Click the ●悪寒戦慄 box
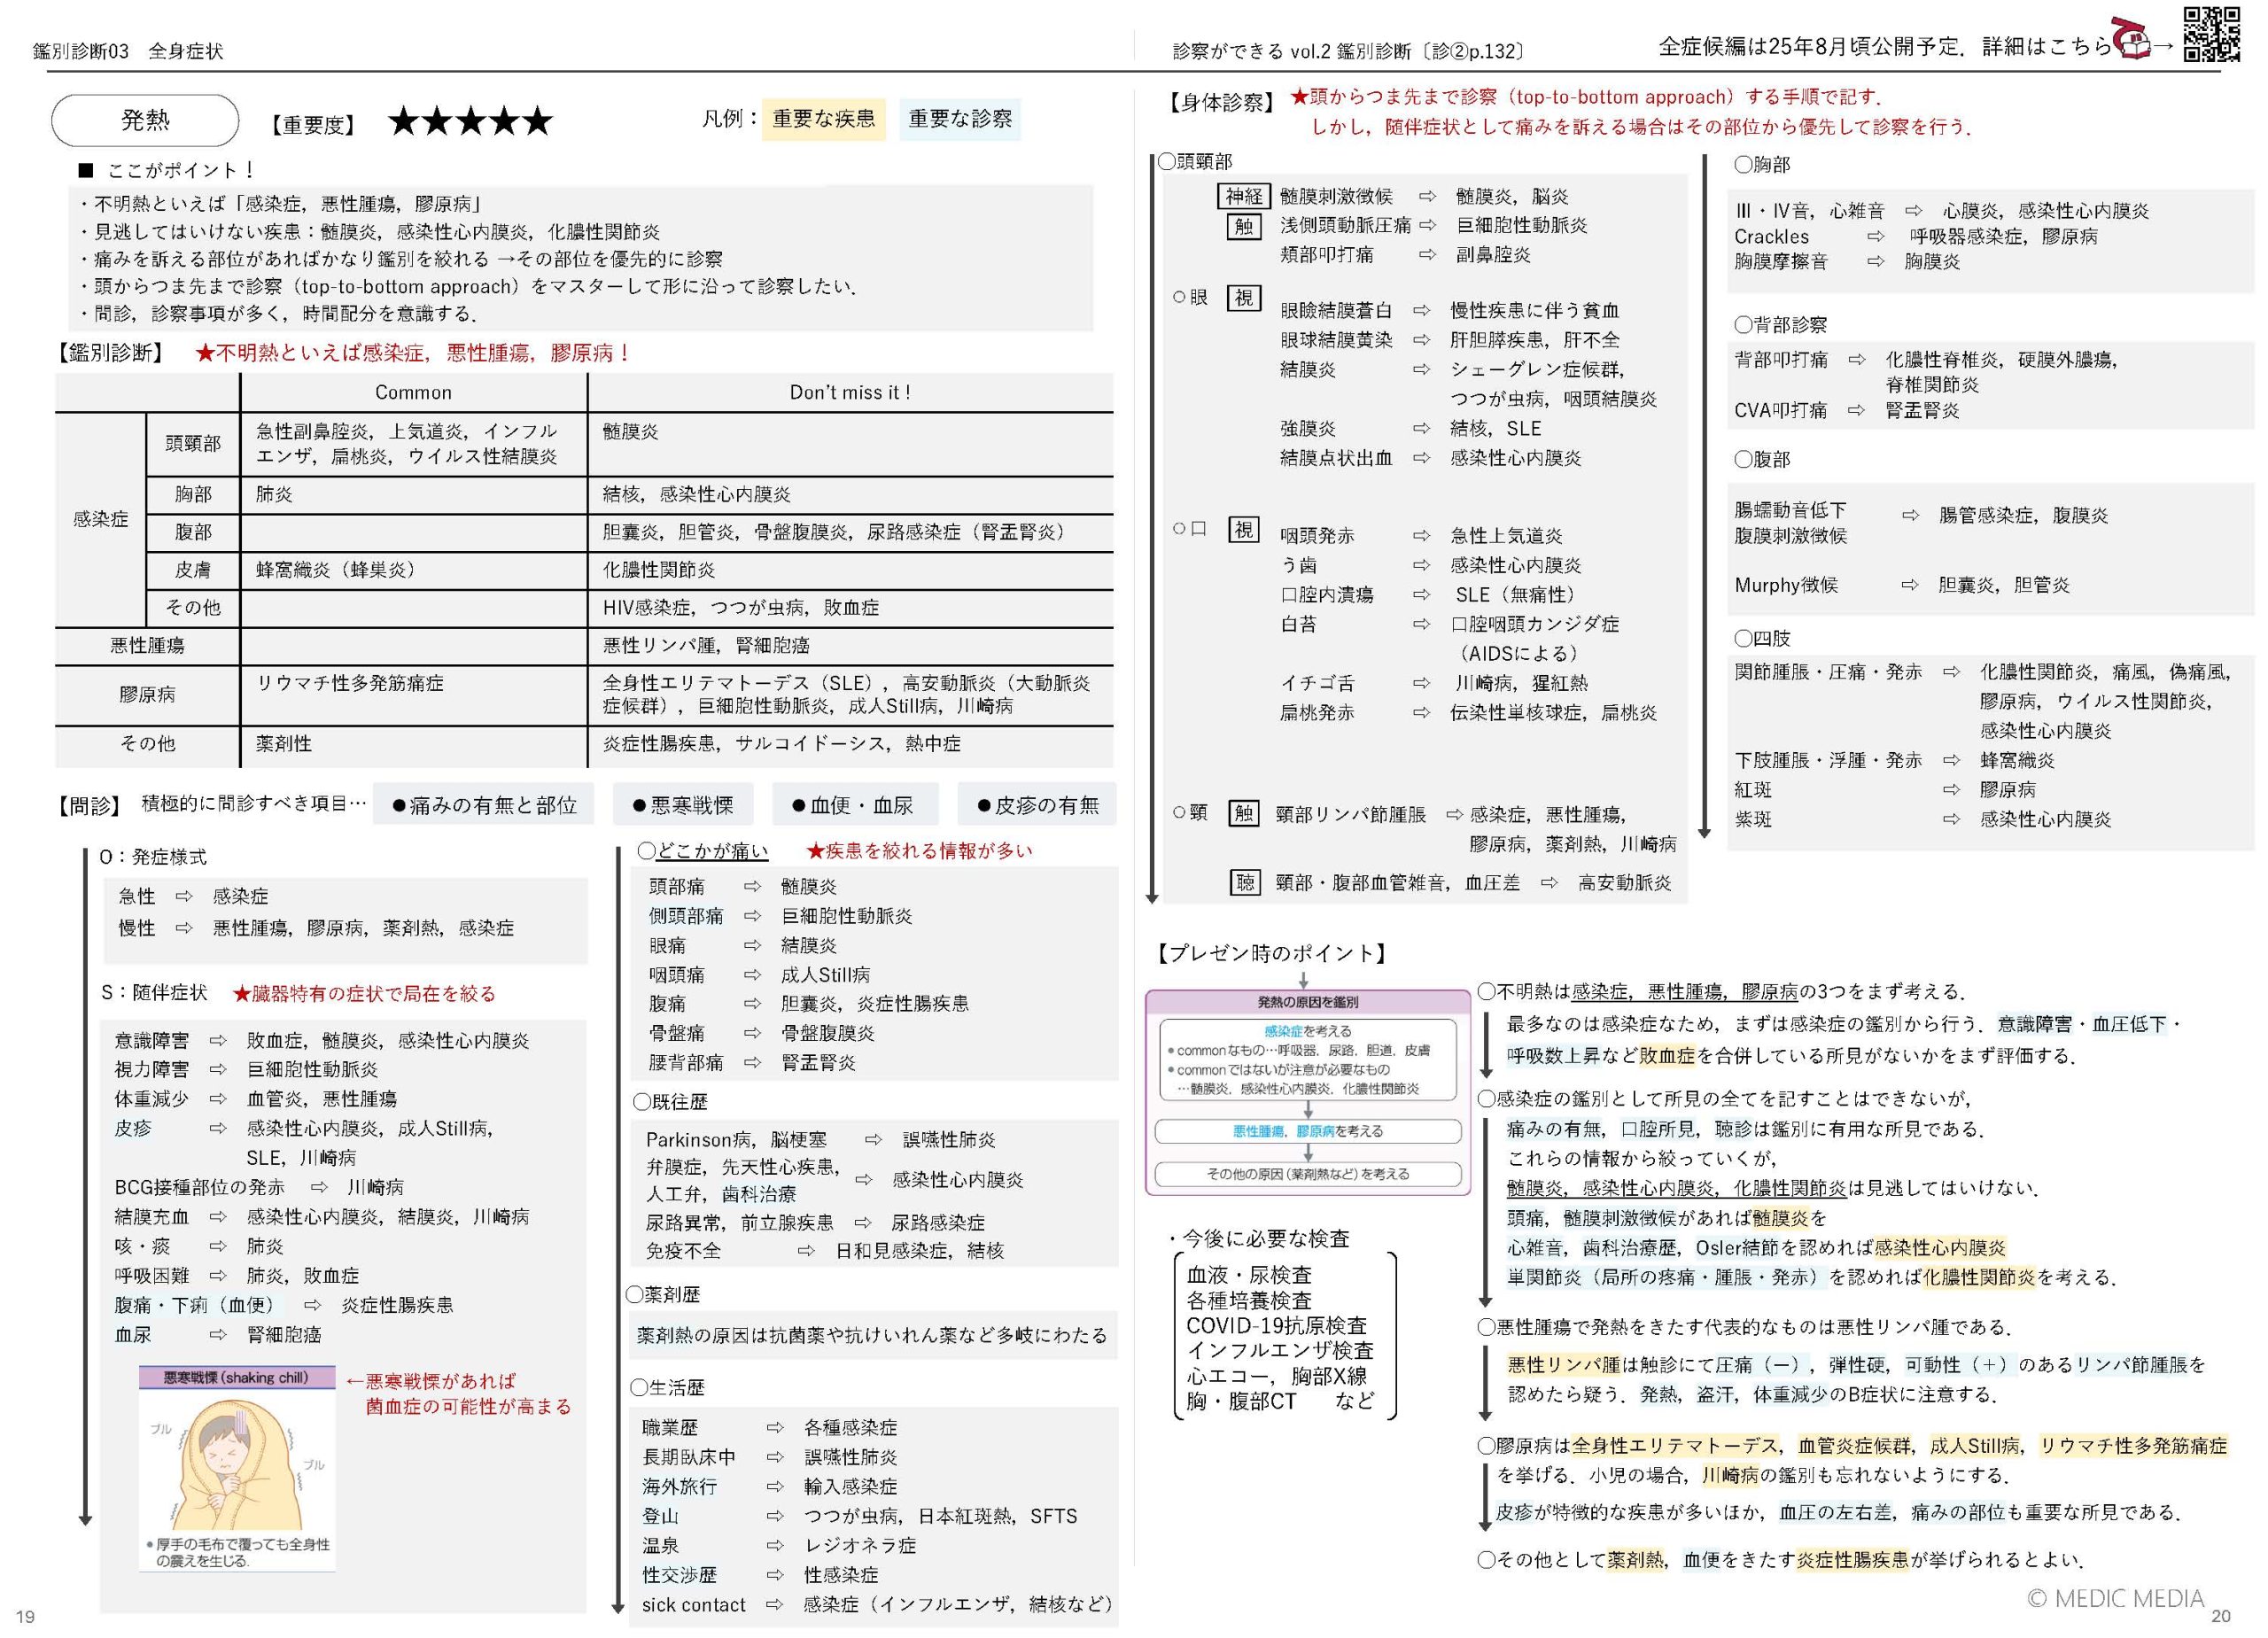2268x1638 pixels. (x=682, y=805)
